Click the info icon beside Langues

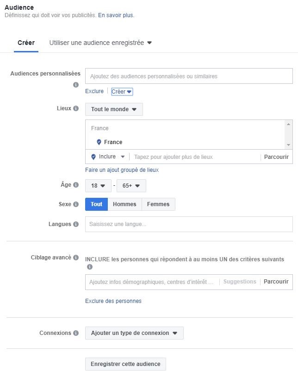[75, 224]
